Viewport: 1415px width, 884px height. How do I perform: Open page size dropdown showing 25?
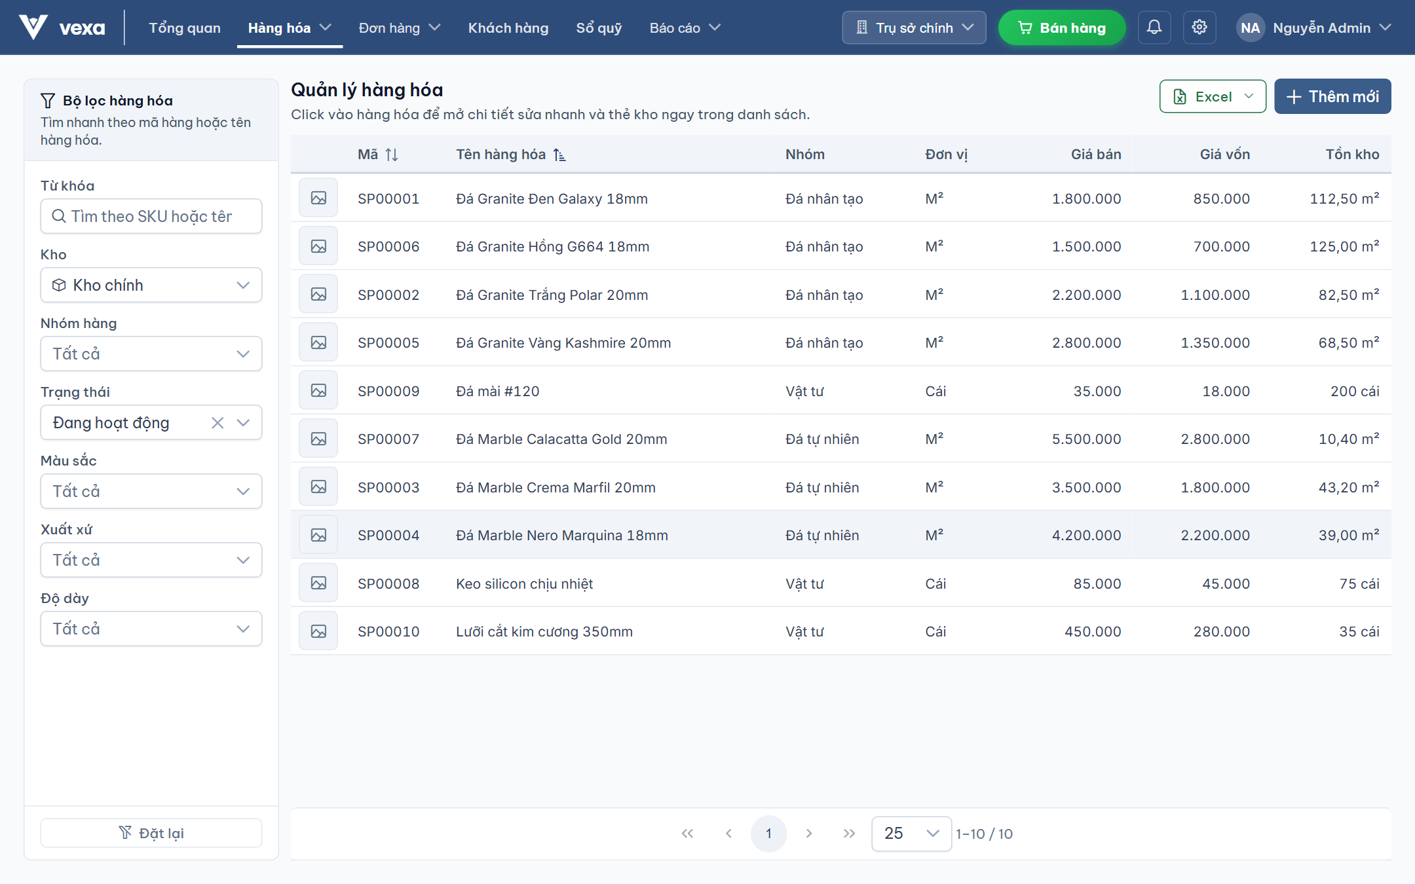click(911, 834)
